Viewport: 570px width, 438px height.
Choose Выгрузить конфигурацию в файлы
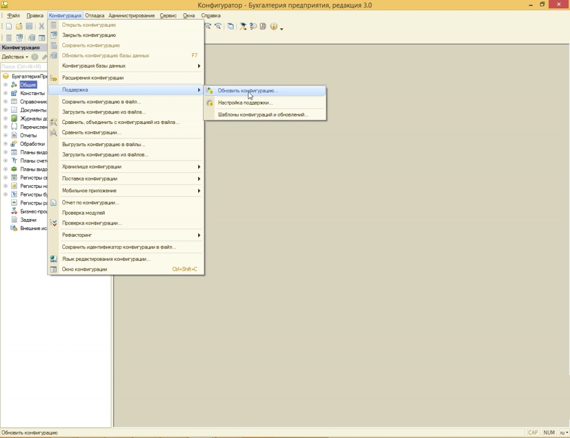point(126,145)
